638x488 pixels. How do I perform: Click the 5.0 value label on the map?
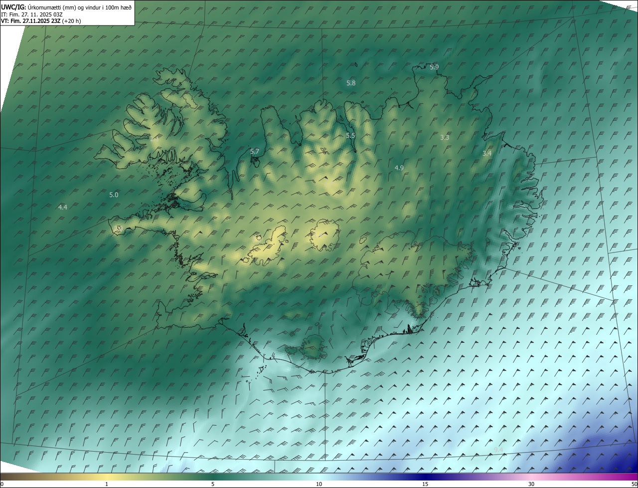pyautogui.click(x=114, y=195)
